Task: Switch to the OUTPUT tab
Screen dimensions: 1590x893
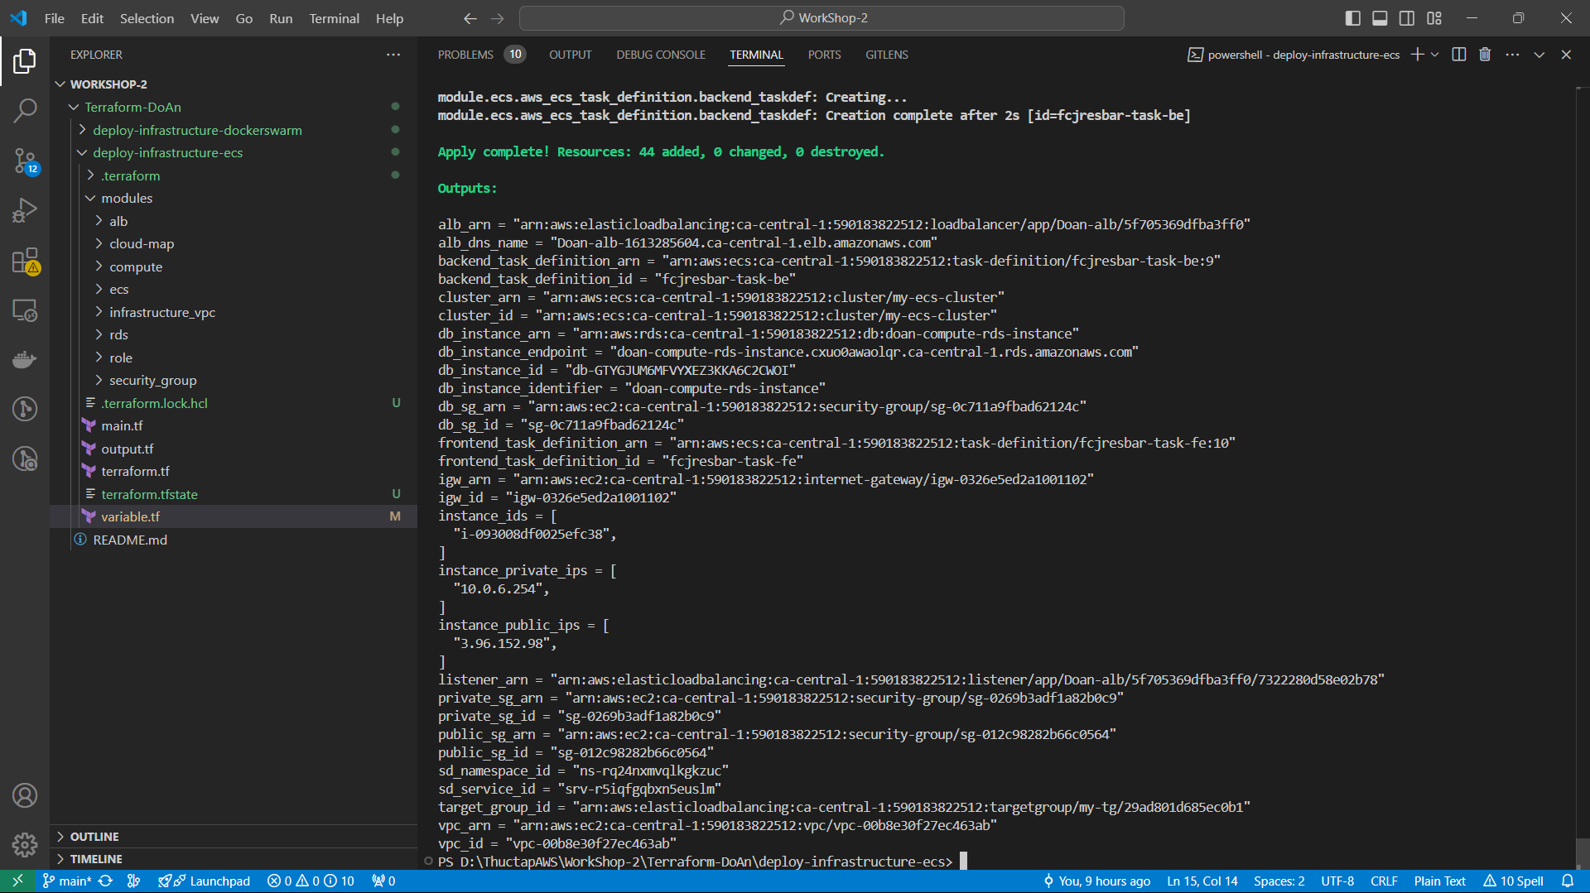Action: coord(570,55)
